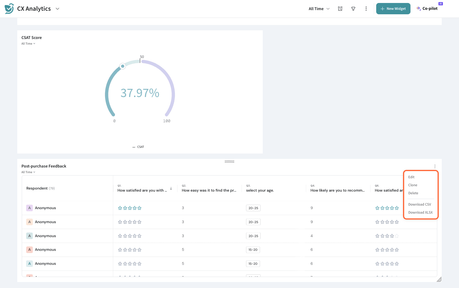Click the CSAT gauge indicator knob

click(122, 66)
